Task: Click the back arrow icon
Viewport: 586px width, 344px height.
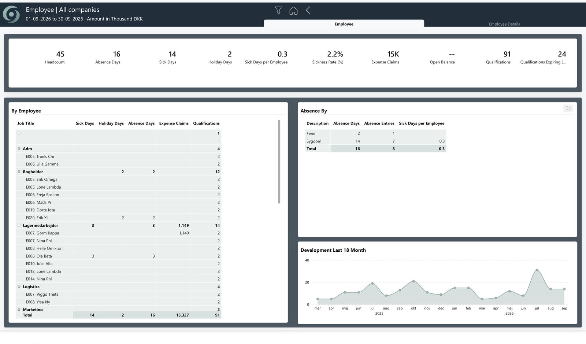Action: coord(308,10)
